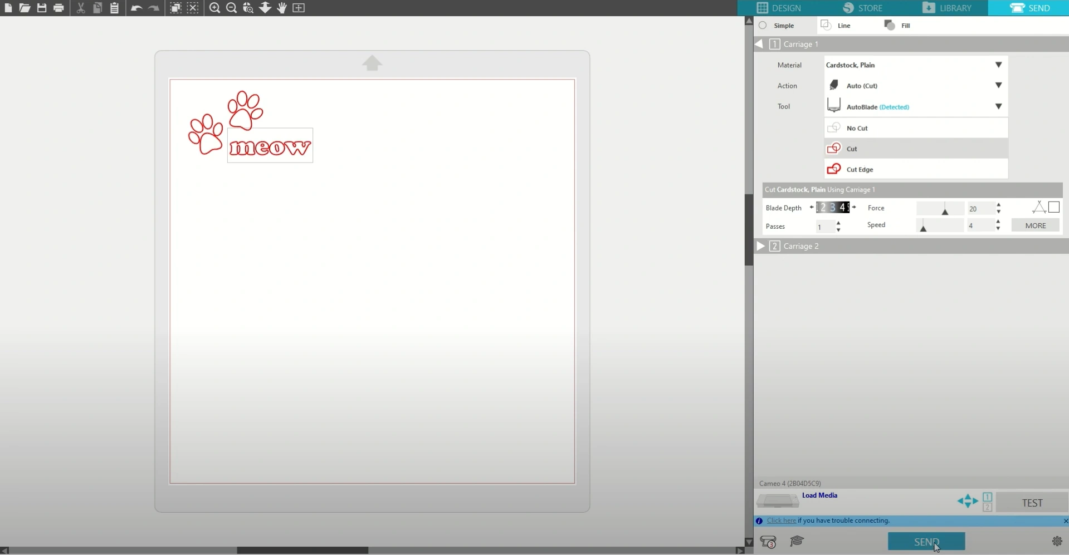This screenshot has height=555, width=1069.
Task: Expand the Carriage 2 section
Action: coord(760,246)
